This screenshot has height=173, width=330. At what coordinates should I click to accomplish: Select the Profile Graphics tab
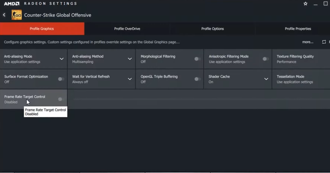(42, 29)
